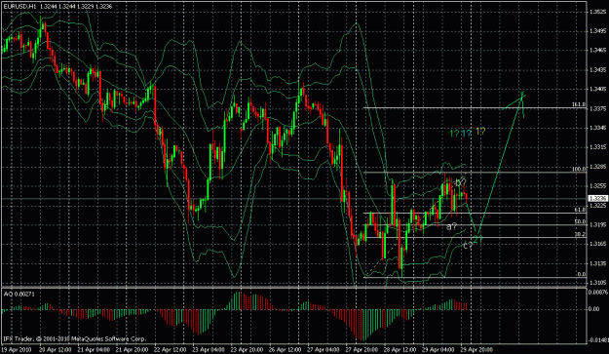The width and height of the screenshot is (609, 354).
Task: Click the 0.00876 indicator scale value
Action: point(598,292)
